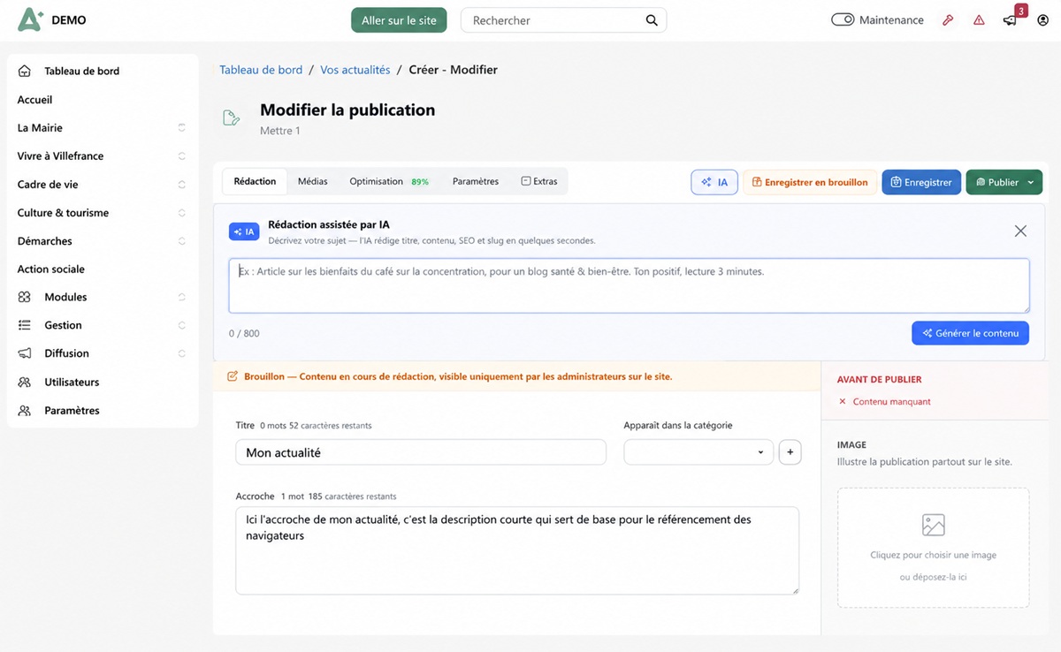Image resolution: width=1061 pixels, height=652 pixels.
Task: Open the Optimisation 89% tab
Action: coord(389,181)
